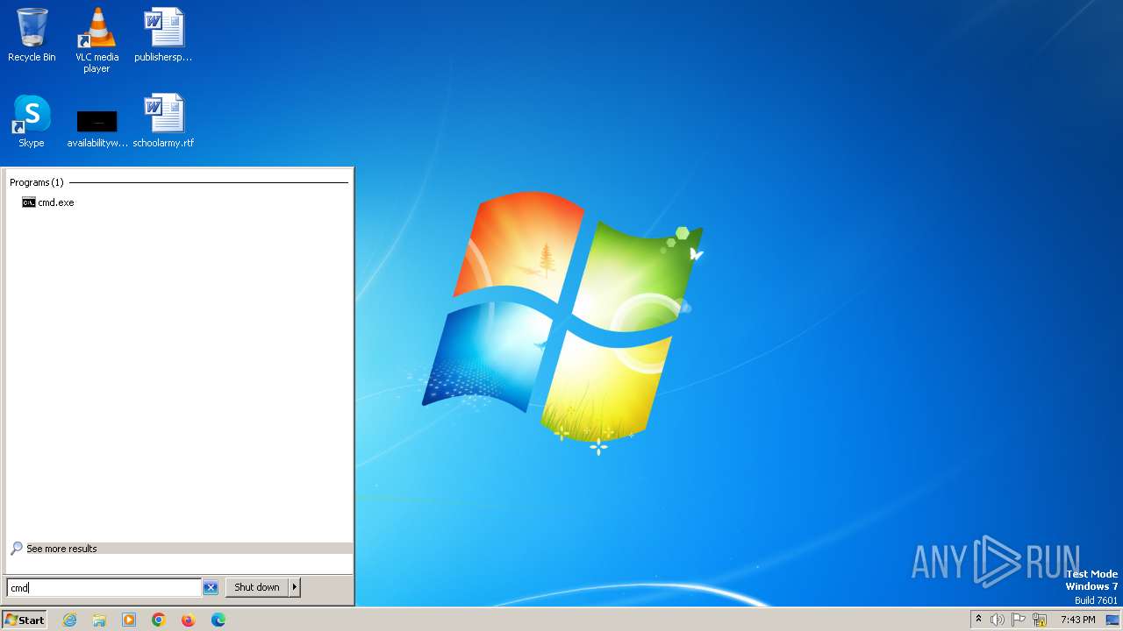Viewport: 1123px width, 631px height.
Task: Open the clock showing 7:43 PM
Action: point(1077,620)
